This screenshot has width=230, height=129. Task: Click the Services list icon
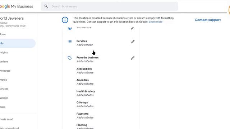70,42
